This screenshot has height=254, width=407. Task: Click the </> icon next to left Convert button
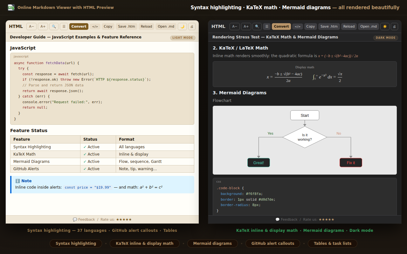pos(95,26)
